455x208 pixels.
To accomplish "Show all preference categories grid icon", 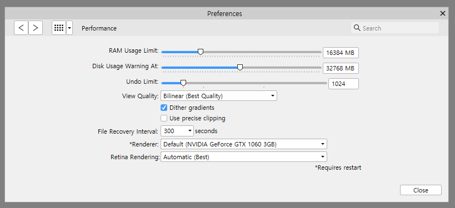I will pyautogui.click(x=59, y=28).
